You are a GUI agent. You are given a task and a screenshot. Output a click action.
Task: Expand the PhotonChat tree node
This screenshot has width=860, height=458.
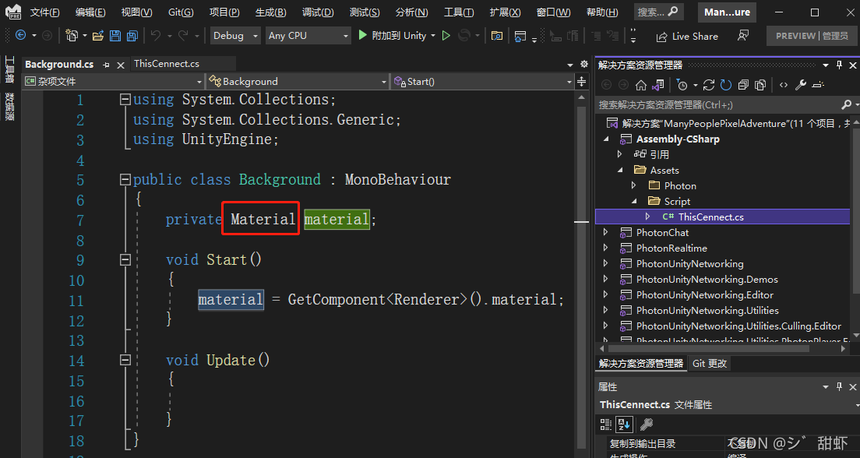point(607,232)
